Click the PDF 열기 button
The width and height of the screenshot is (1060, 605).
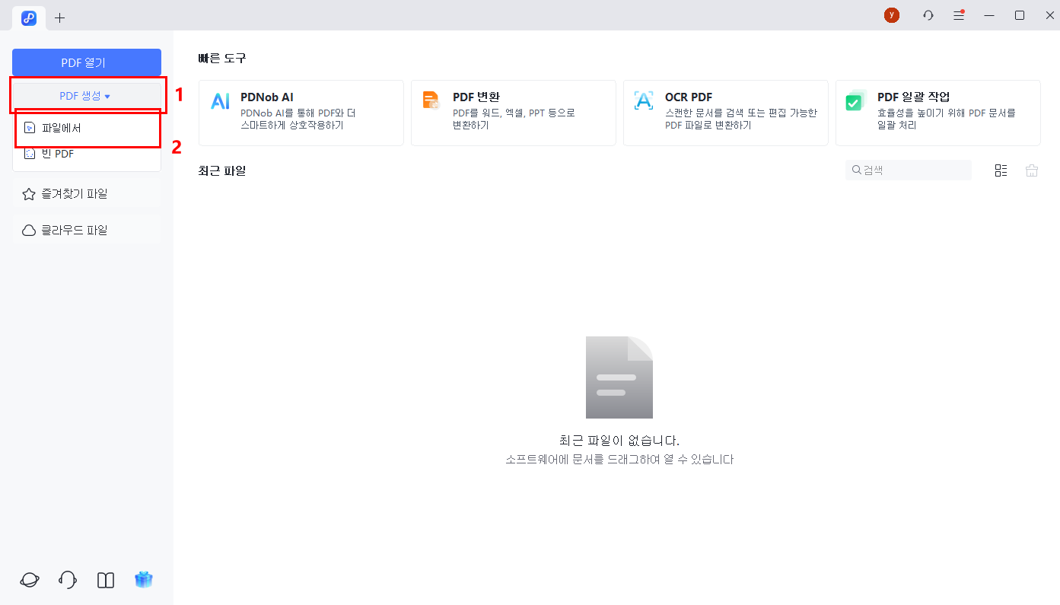(87, 62)
